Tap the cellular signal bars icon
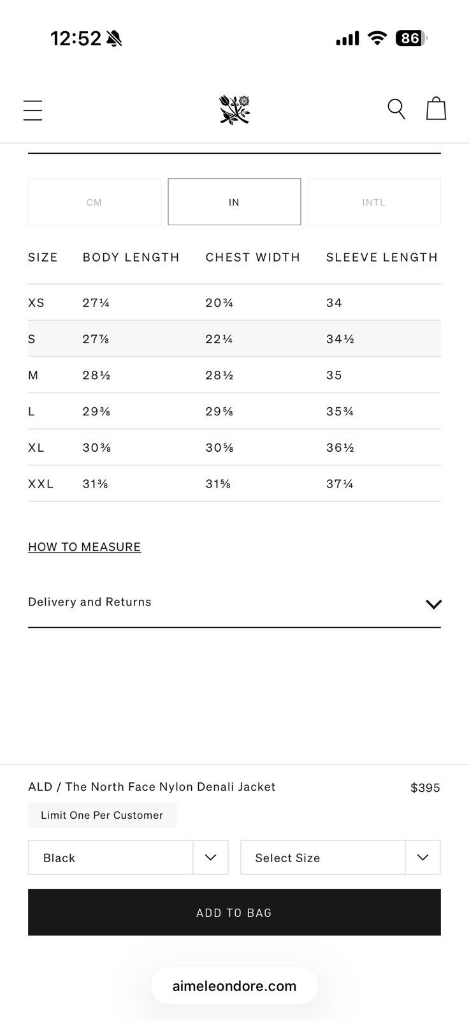 (348, 39)
